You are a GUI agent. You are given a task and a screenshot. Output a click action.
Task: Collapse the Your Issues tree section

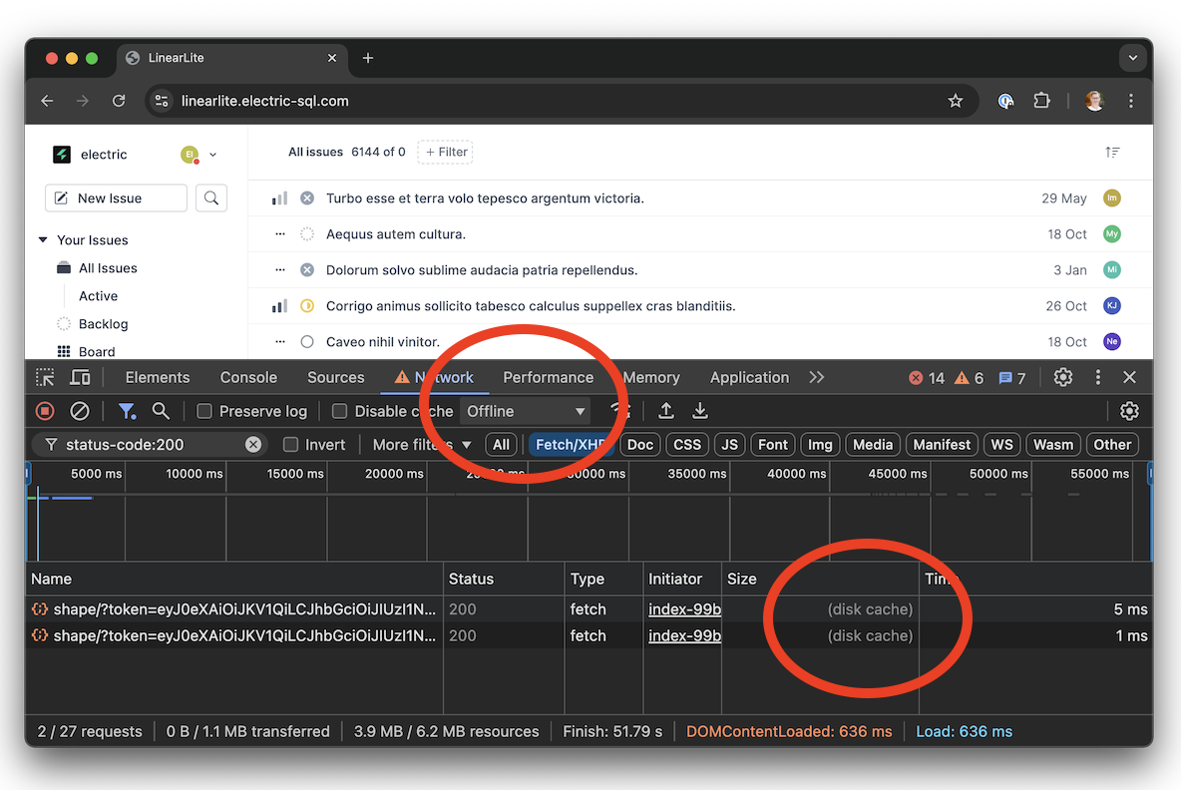click(43, 240)
